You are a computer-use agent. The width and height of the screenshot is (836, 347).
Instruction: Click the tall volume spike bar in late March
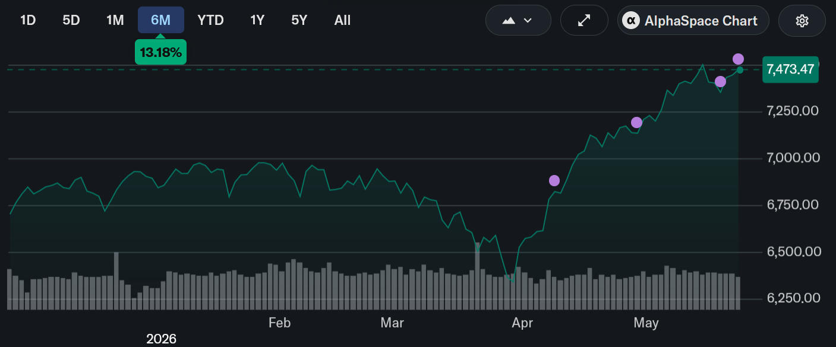(477, 276)
